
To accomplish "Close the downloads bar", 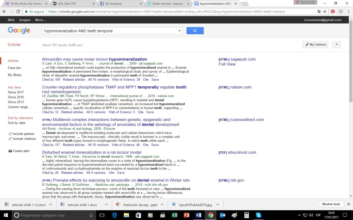I will point(348,204).
